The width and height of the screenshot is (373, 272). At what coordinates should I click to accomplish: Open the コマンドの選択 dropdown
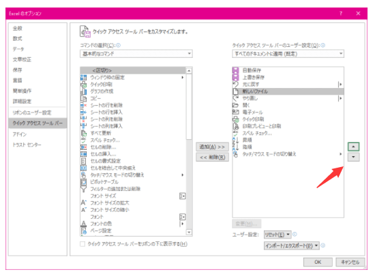point(136,54)
